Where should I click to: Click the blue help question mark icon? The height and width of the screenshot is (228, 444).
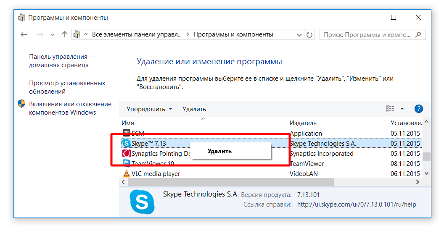click(418, 109)
